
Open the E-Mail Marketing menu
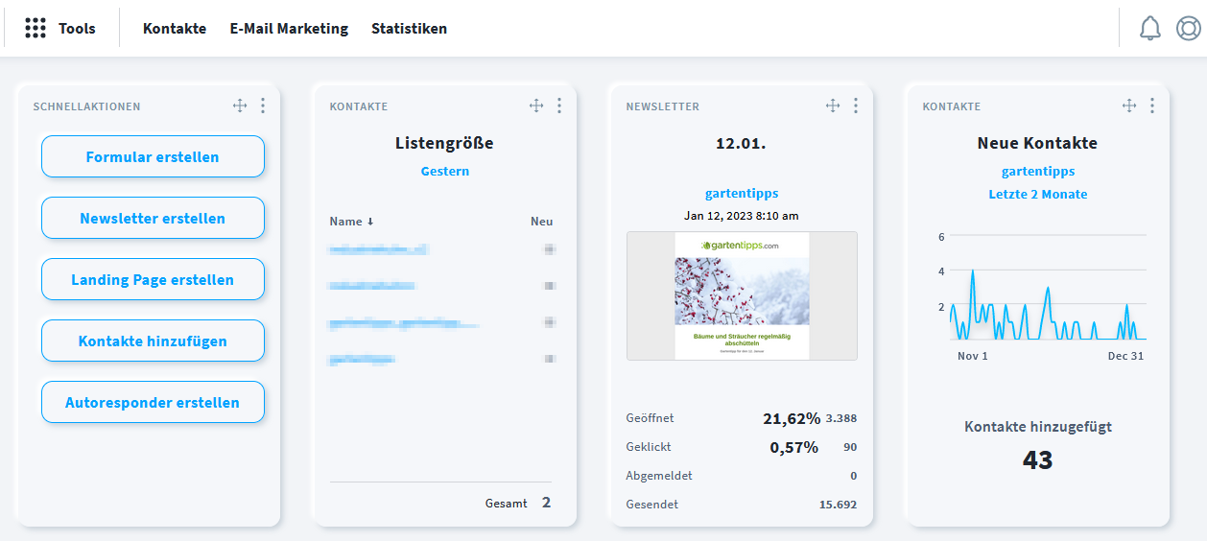pos(289,29)
